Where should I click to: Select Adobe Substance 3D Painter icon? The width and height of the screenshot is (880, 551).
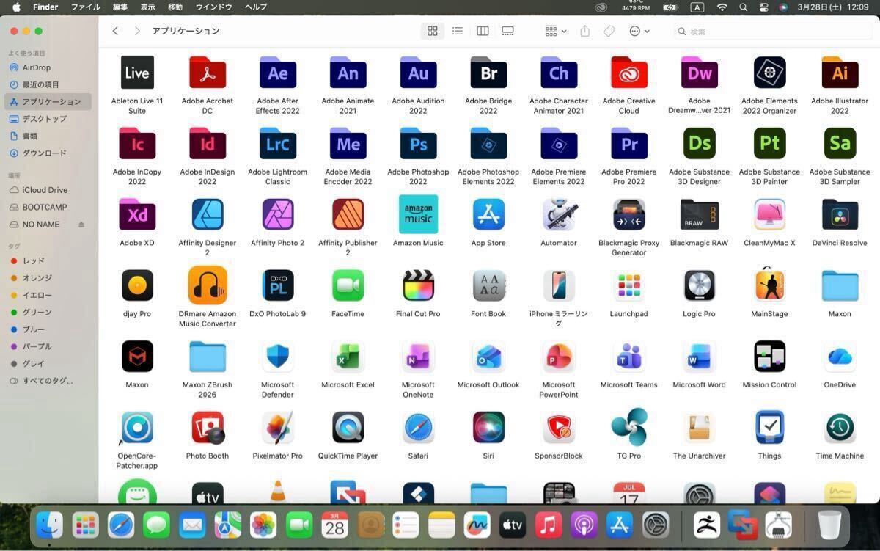769,144
